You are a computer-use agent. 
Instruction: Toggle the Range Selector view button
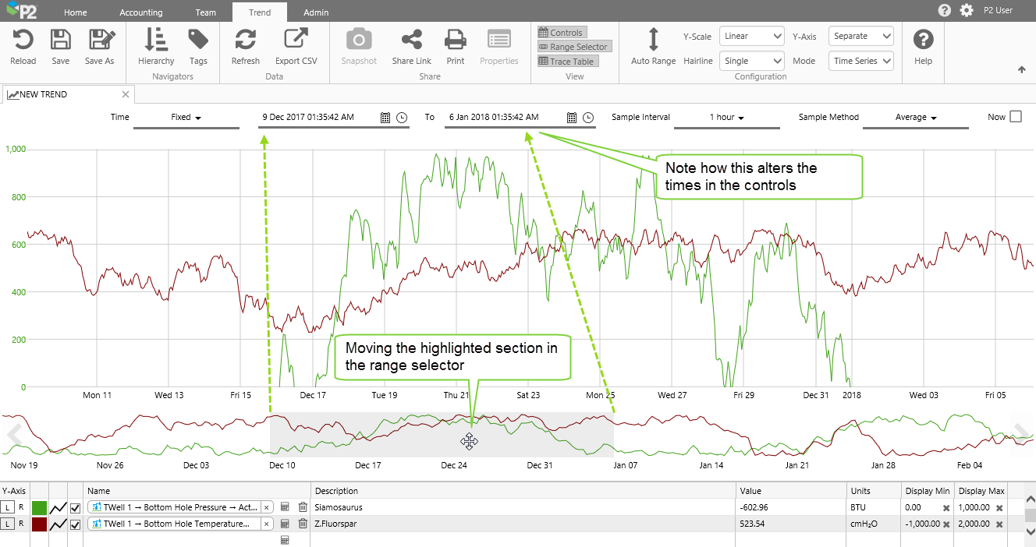[573, 47]
